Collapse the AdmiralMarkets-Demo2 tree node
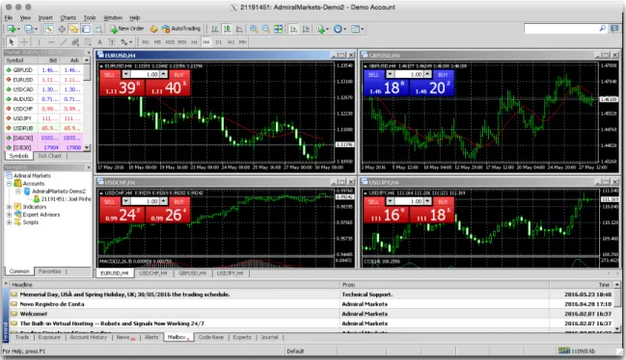The image size is (626, 360). click(x=18, y=192)
